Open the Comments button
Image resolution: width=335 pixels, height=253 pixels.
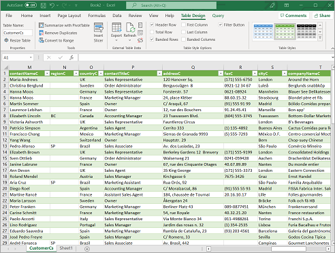point(293,16)
